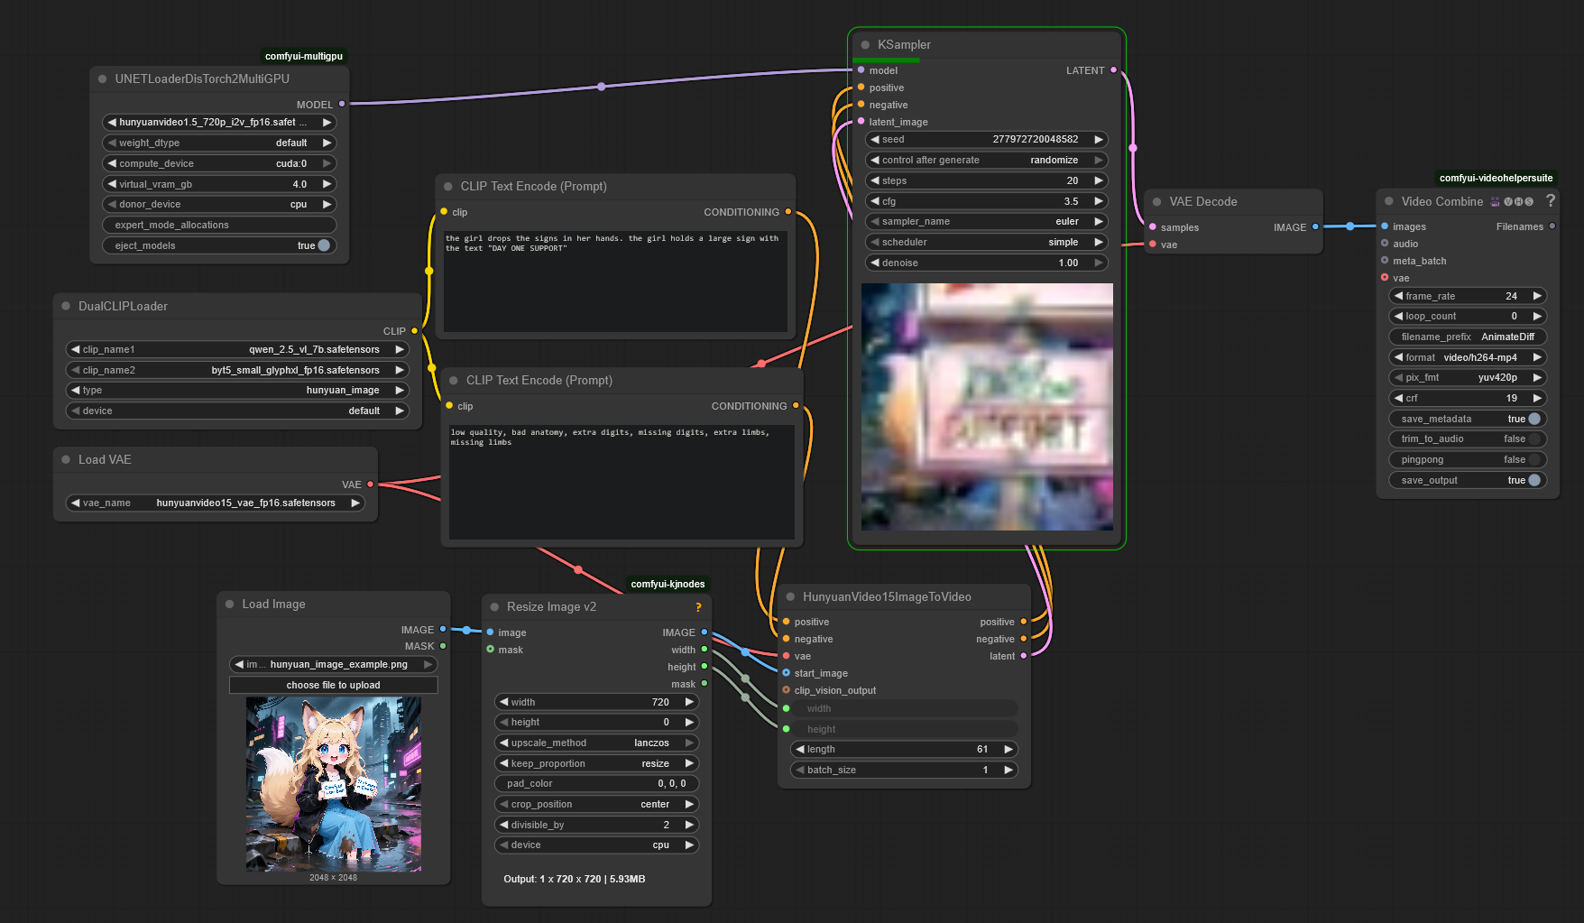Collapse the KSampler node using its title dot
Screen dimensions: 1584x923
[866, 44]
